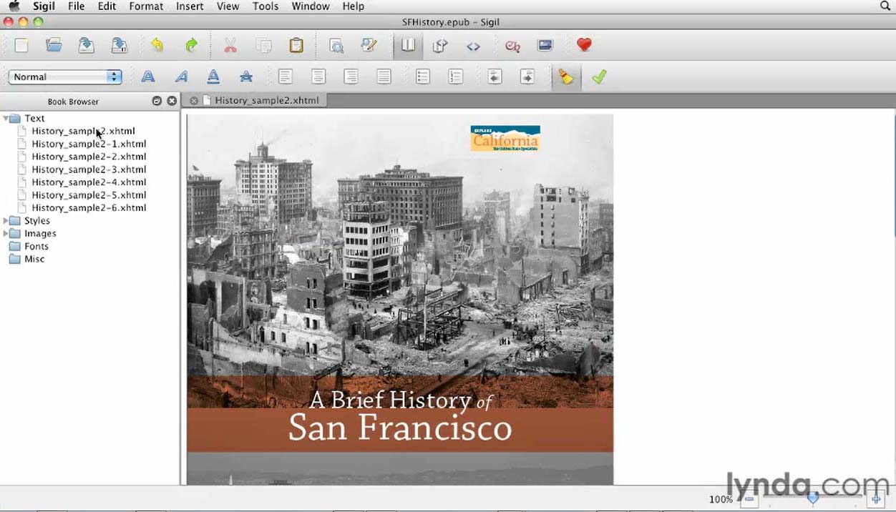
Task: Toggle Book View mode
Action: pyautogui.click(x=408, y=46)
